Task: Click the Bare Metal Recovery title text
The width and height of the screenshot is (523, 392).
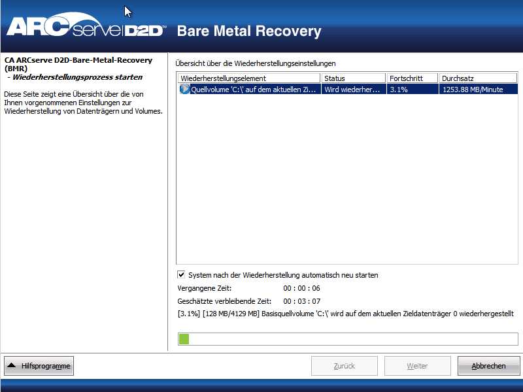Action: 248,31
